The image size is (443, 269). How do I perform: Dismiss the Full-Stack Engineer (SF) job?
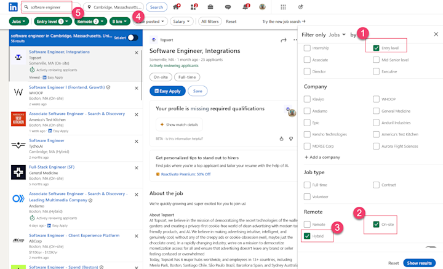point(137,168)
